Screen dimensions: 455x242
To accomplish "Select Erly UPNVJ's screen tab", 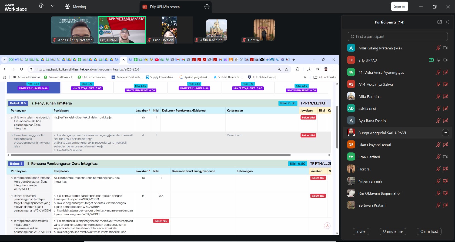I will click(165, 7).
